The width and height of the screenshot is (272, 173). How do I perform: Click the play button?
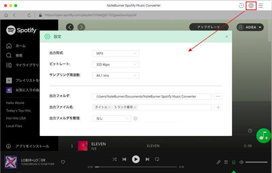(x=136, y=159)
